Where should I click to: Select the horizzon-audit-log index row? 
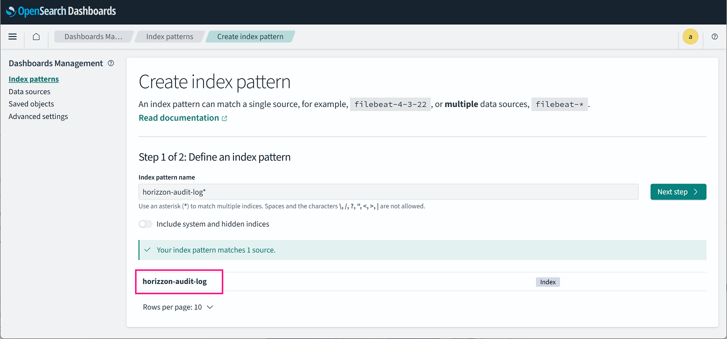tap(422, 281)
